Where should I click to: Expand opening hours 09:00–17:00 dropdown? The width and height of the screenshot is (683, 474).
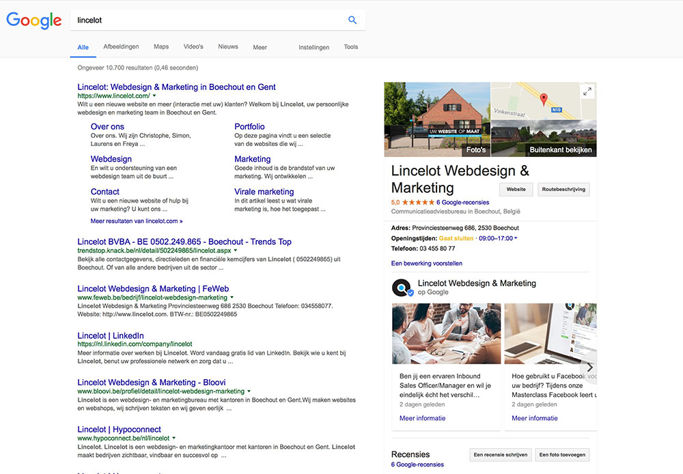[x=499, y=238]
